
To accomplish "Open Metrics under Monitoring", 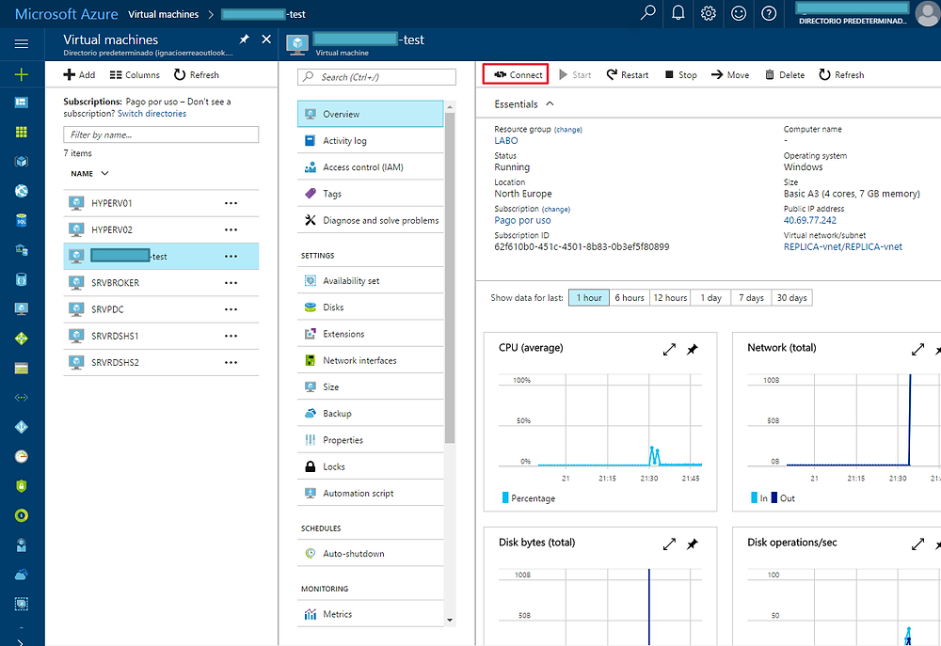I will point(370,614).
